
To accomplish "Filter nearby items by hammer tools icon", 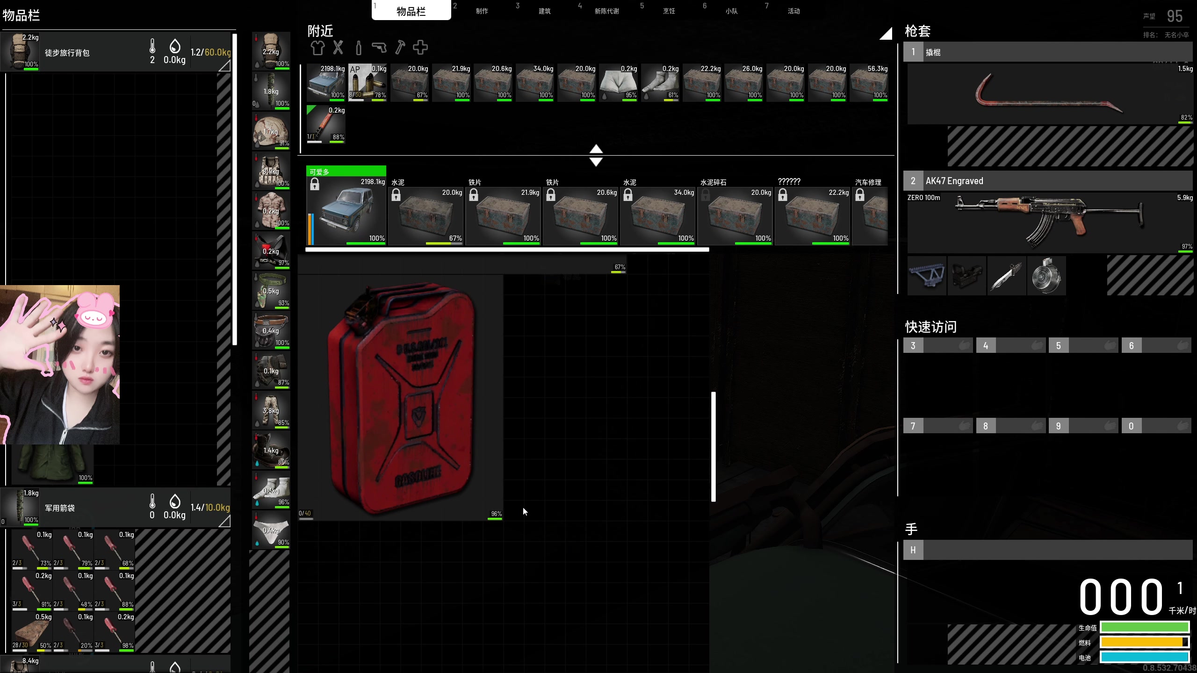I will [x=400, y=48].
